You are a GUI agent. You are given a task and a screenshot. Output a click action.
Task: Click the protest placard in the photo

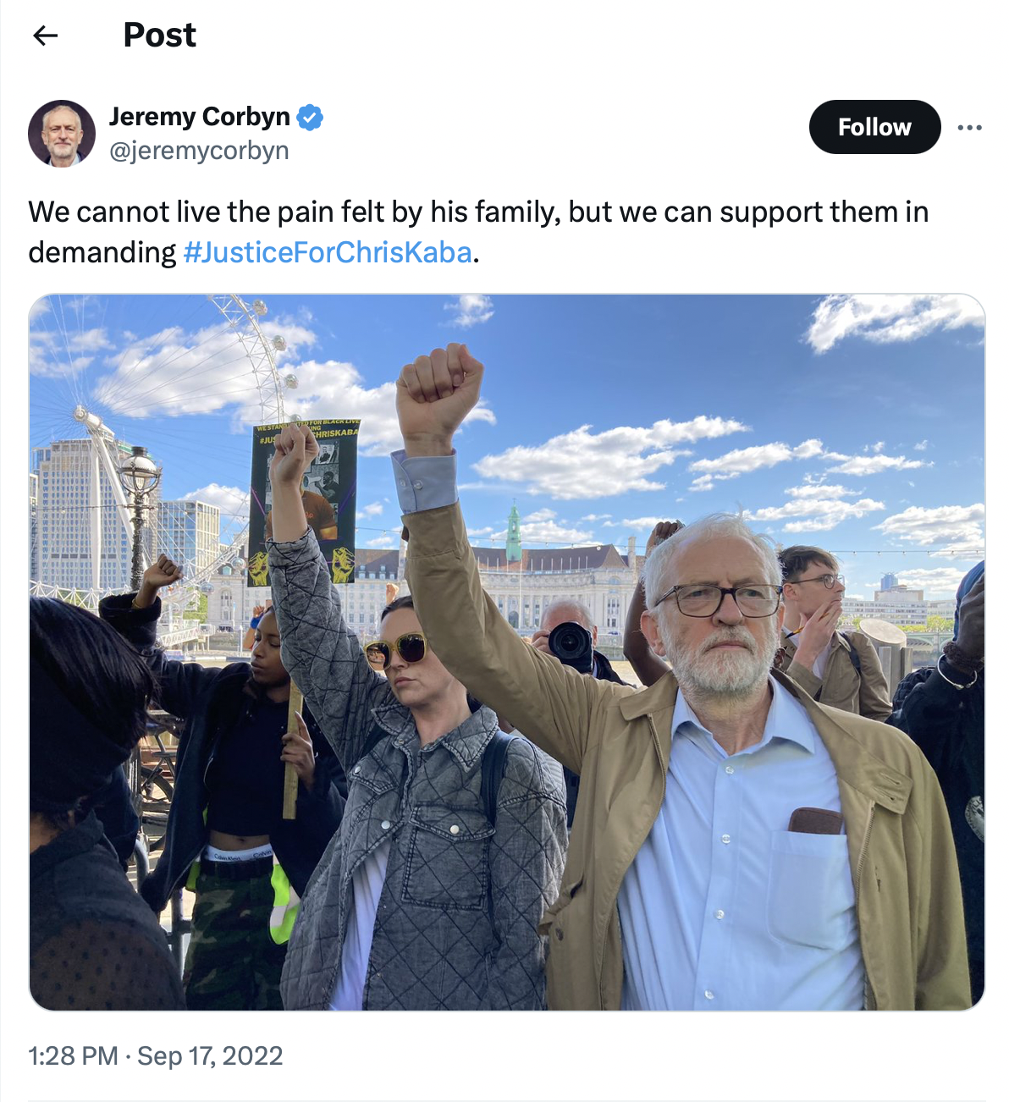coord(303,503)
